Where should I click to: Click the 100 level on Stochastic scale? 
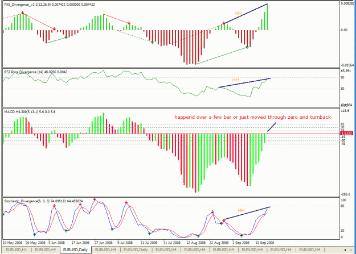[343, 200]
